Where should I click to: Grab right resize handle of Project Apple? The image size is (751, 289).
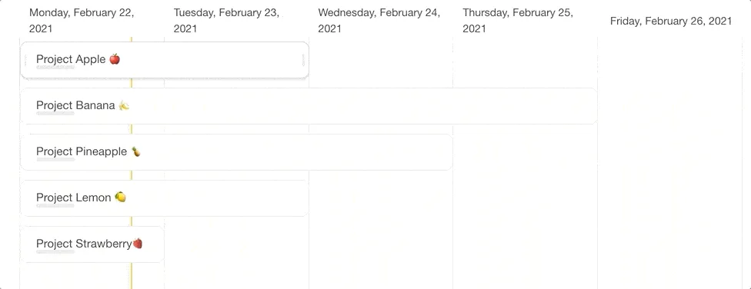pos(303,60)
